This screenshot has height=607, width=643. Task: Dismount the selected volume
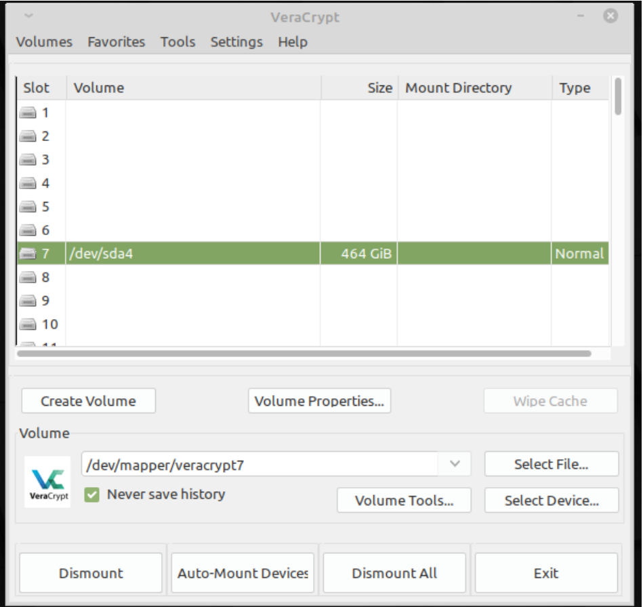tap(91, 573)
